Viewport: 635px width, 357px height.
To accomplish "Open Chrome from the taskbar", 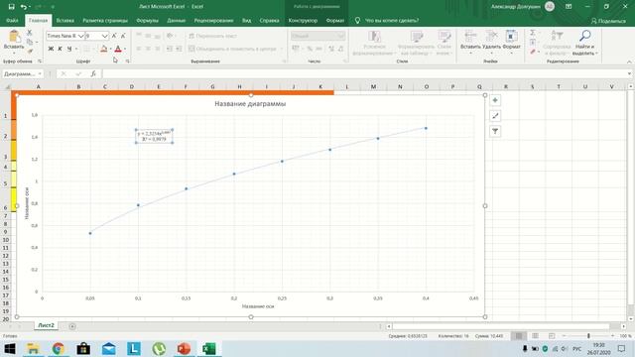I will [x=58, y=348].
